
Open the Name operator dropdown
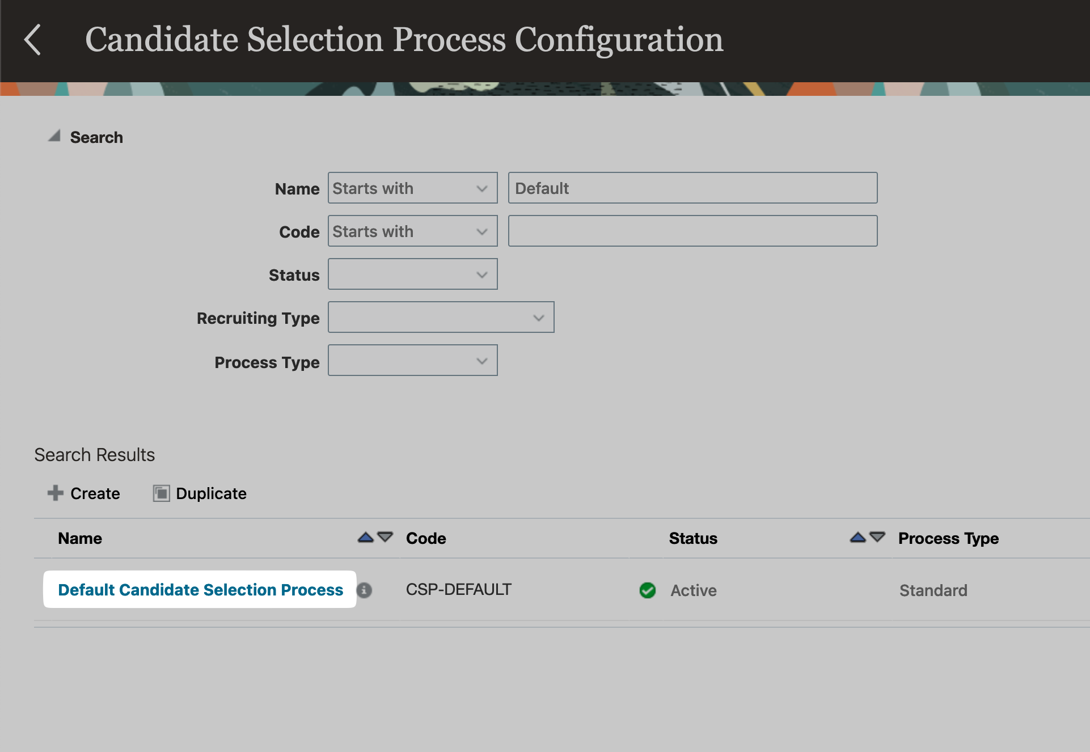412,188
